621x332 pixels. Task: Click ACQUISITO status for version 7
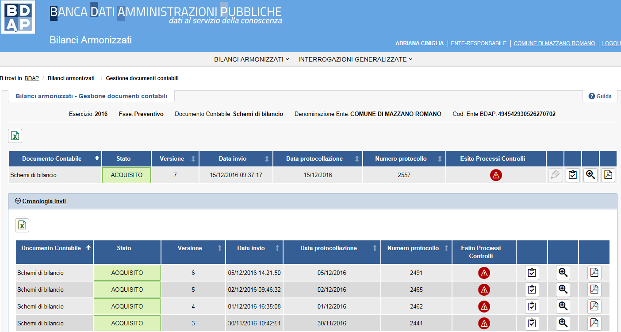(x=126, y=175)
